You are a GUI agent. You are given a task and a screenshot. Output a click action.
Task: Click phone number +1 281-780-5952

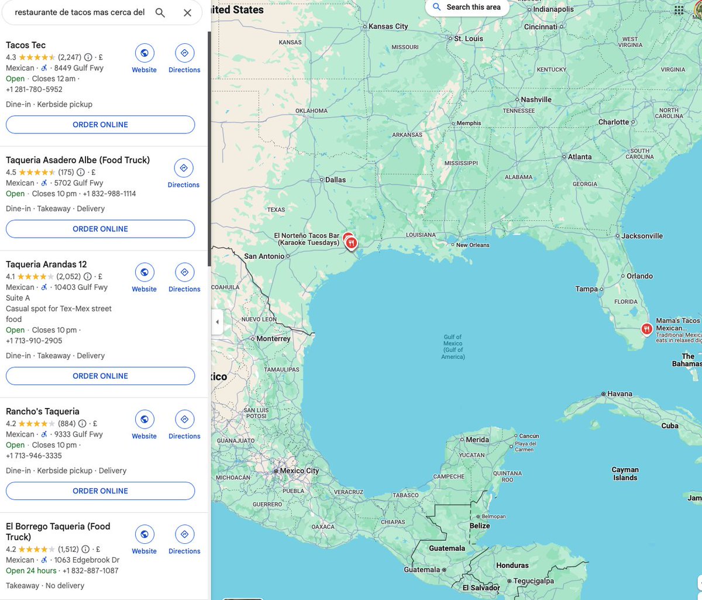34,90
